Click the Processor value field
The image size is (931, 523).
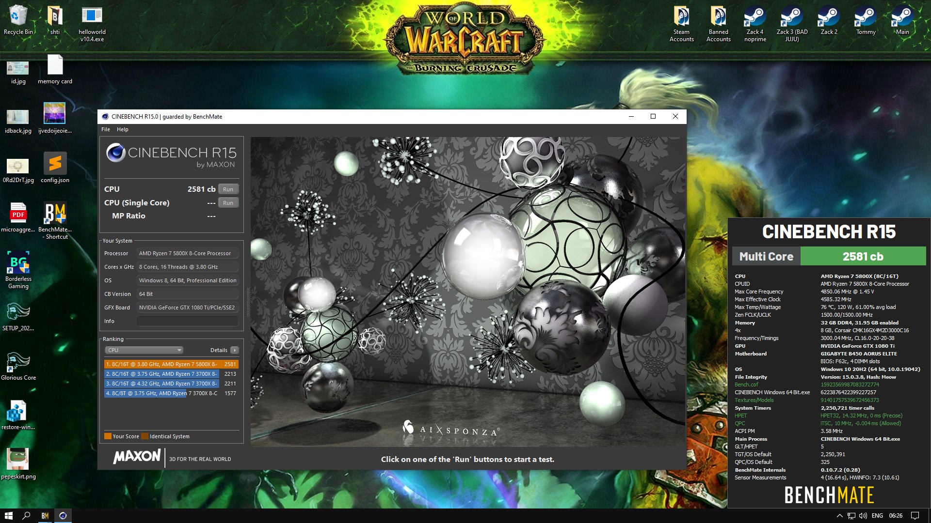(x=188, y=253)
